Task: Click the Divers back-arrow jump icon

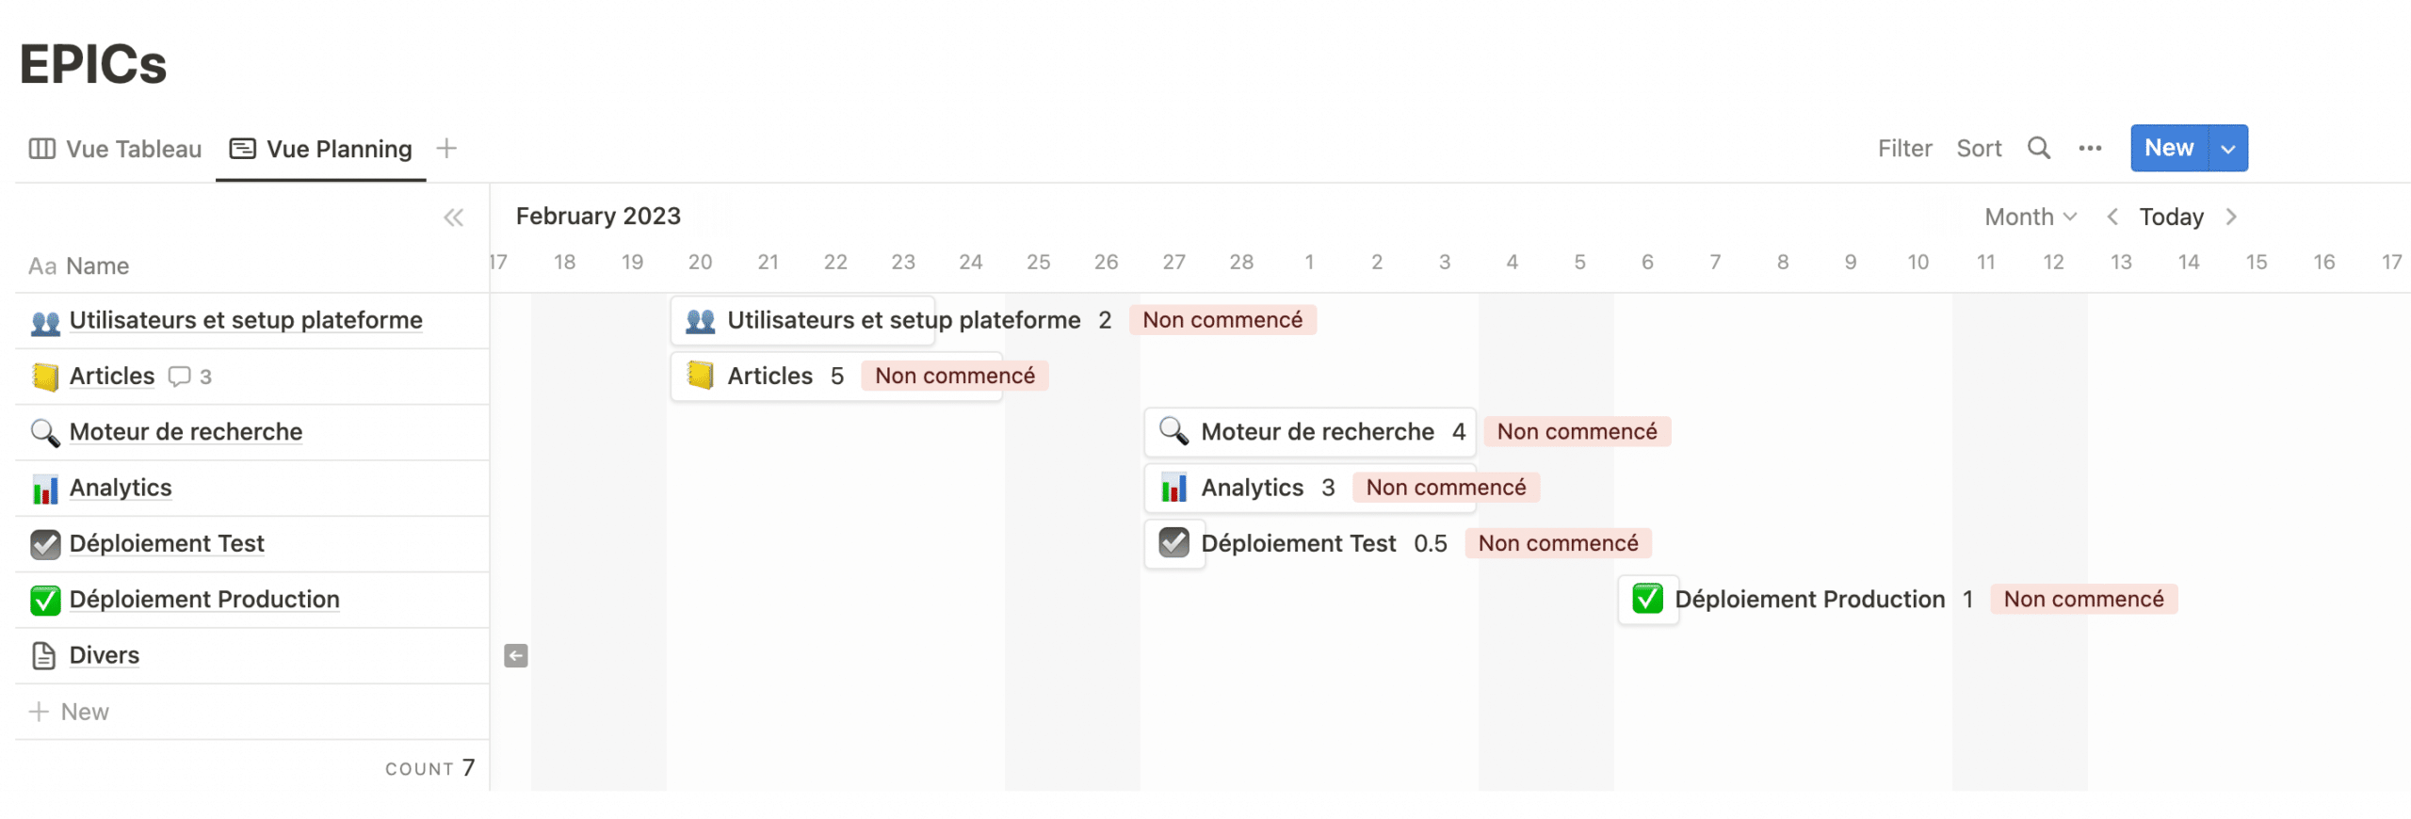Action: (x=515, y=655)
